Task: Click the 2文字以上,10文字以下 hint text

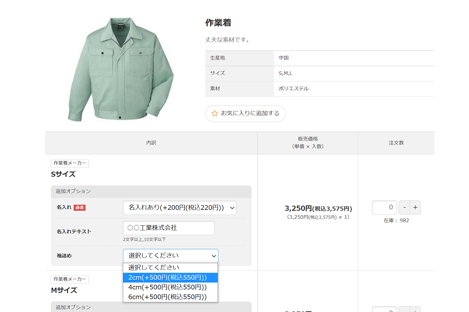Action: 144,239
